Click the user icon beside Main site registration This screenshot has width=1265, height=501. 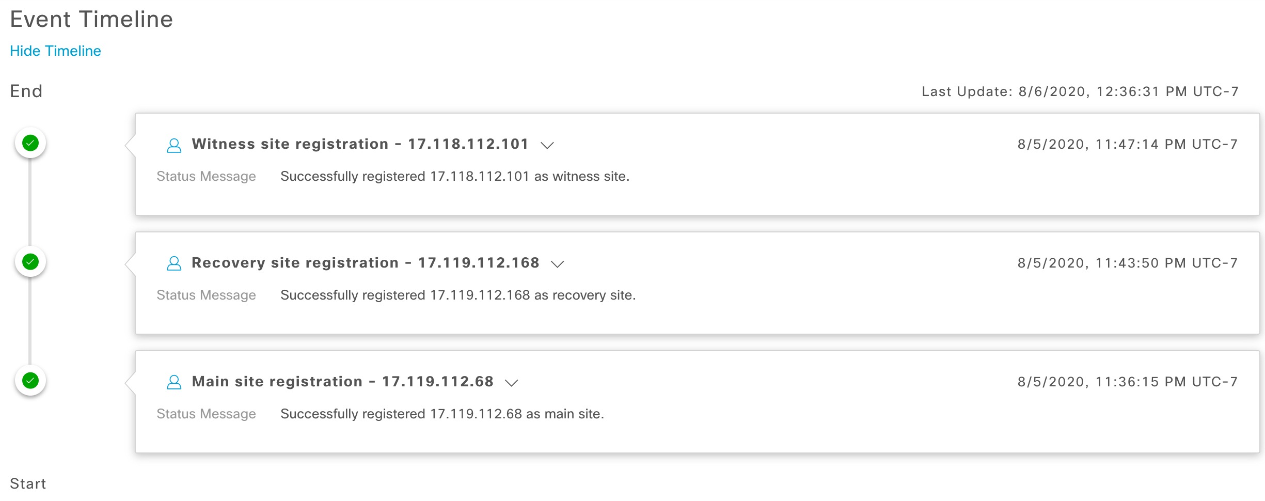pos(174,382)
